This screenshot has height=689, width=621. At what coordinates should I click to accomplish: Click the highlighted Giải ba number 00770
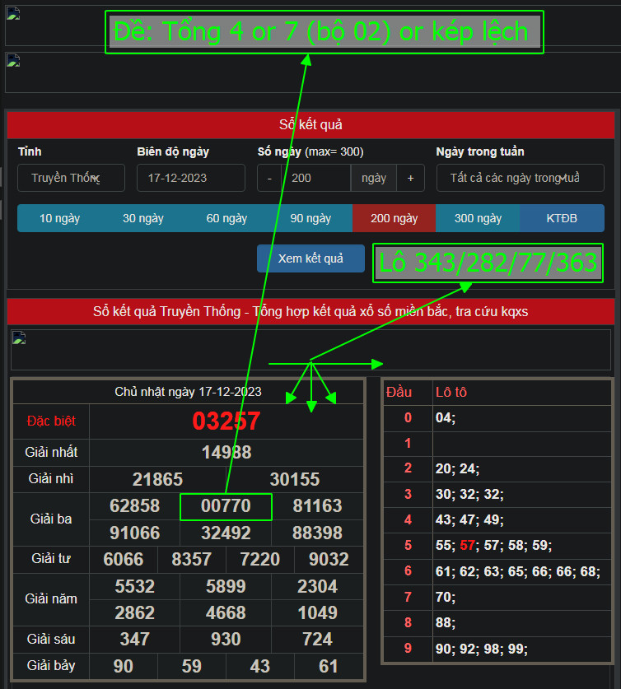coord(226,506)
